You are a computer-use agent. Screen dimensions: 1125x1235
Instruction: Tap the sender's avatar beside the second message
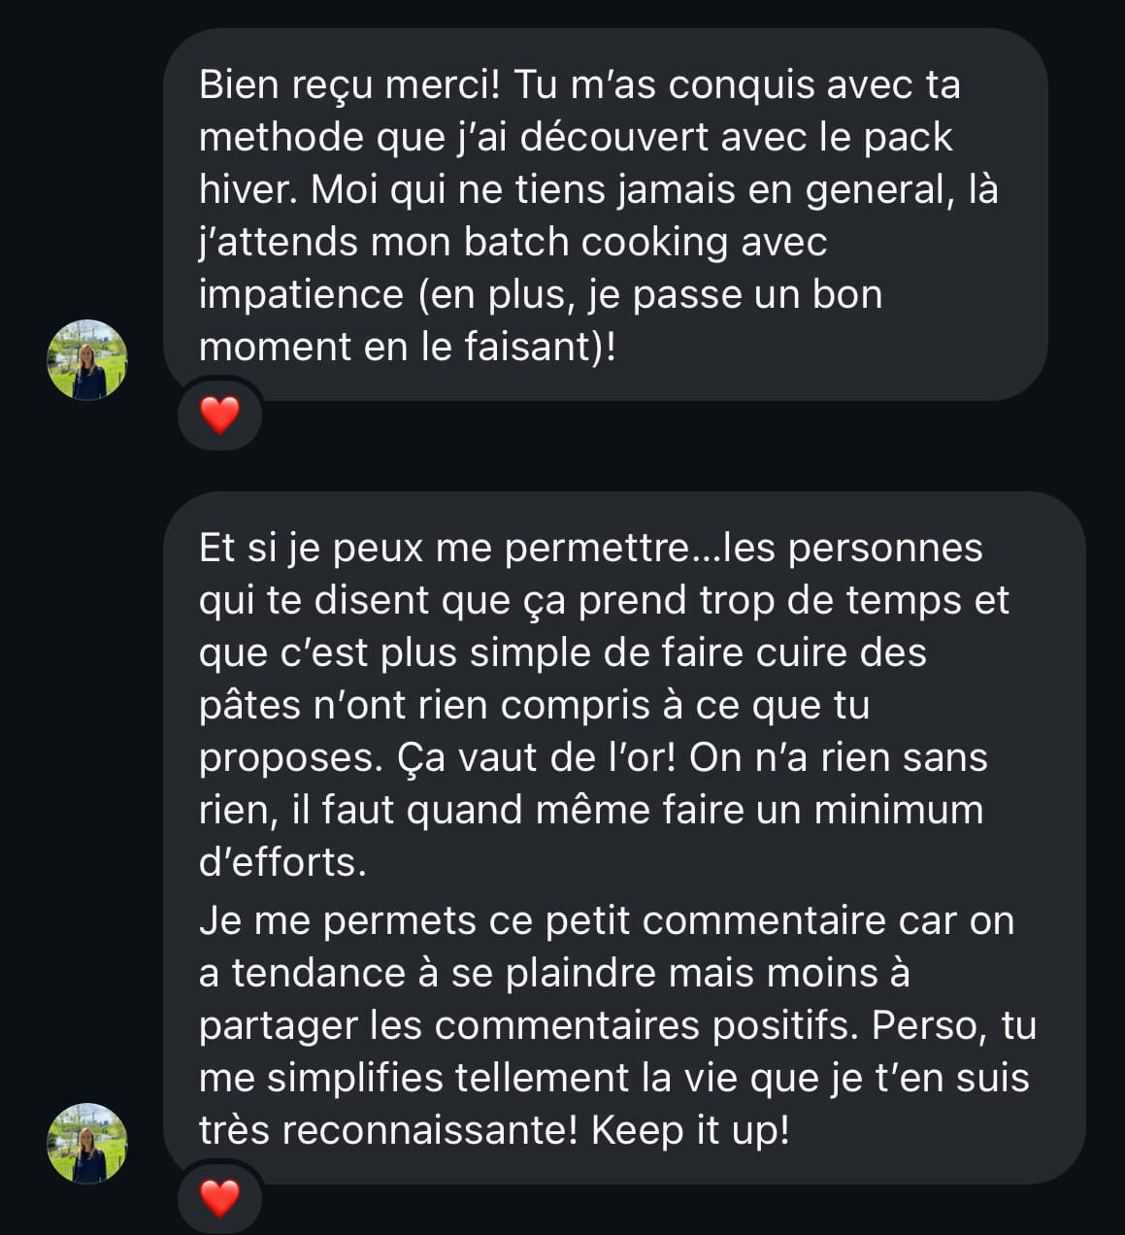(x=87, y=1143)
